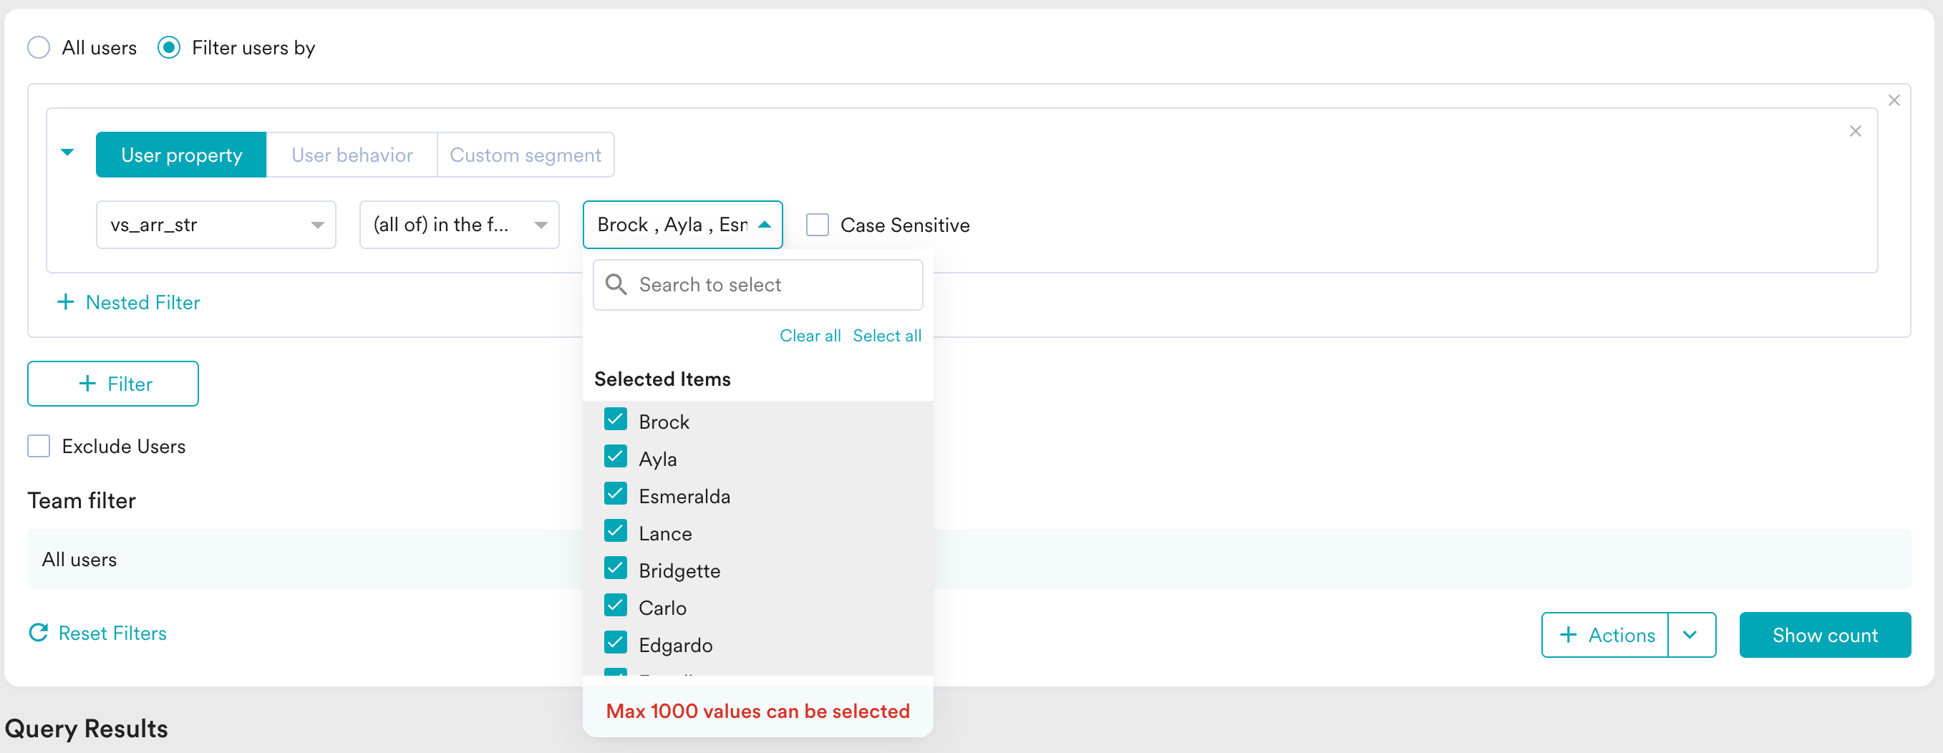Open the vs_arr_str property dropdown
1943x753 pixels.
[215, 225]
